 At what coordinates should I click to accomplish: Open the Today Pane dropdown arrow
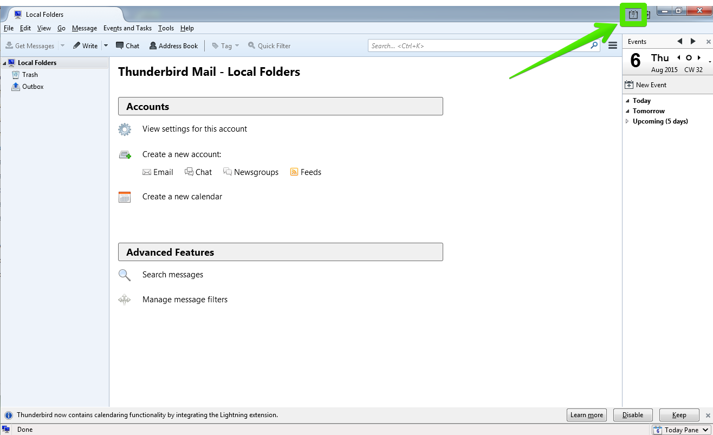(705, 430)
